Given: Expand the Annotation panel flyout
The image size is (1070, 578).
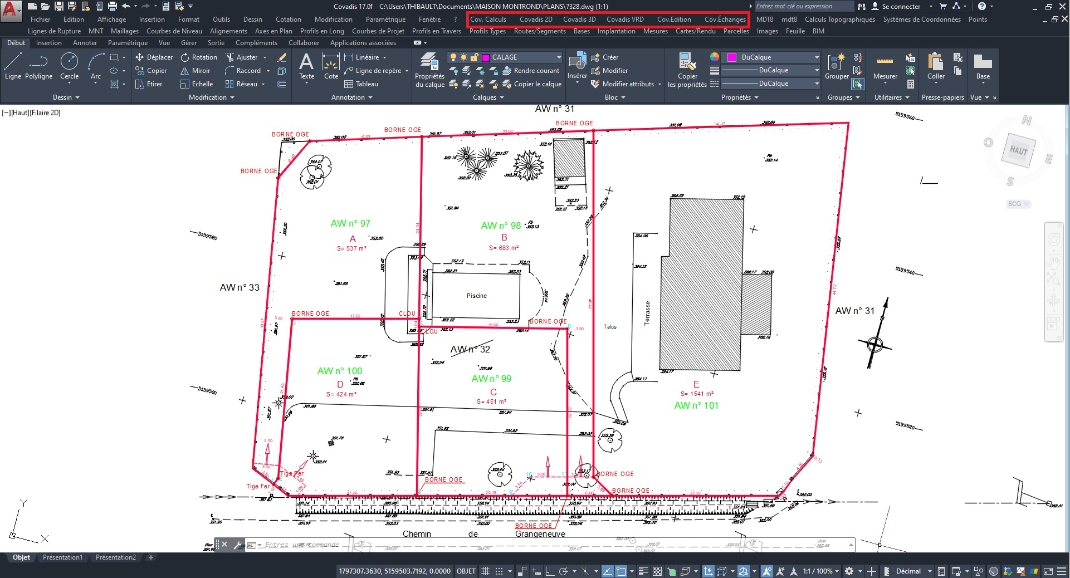Looking at the screenshot, I should click(351, 97).
